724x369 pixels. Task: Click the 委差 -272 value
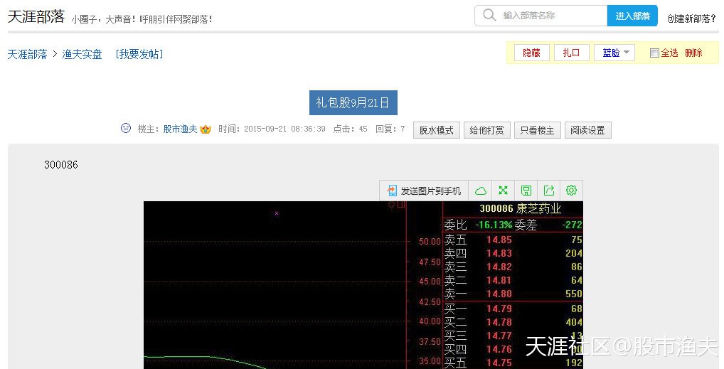coord(572,225)
